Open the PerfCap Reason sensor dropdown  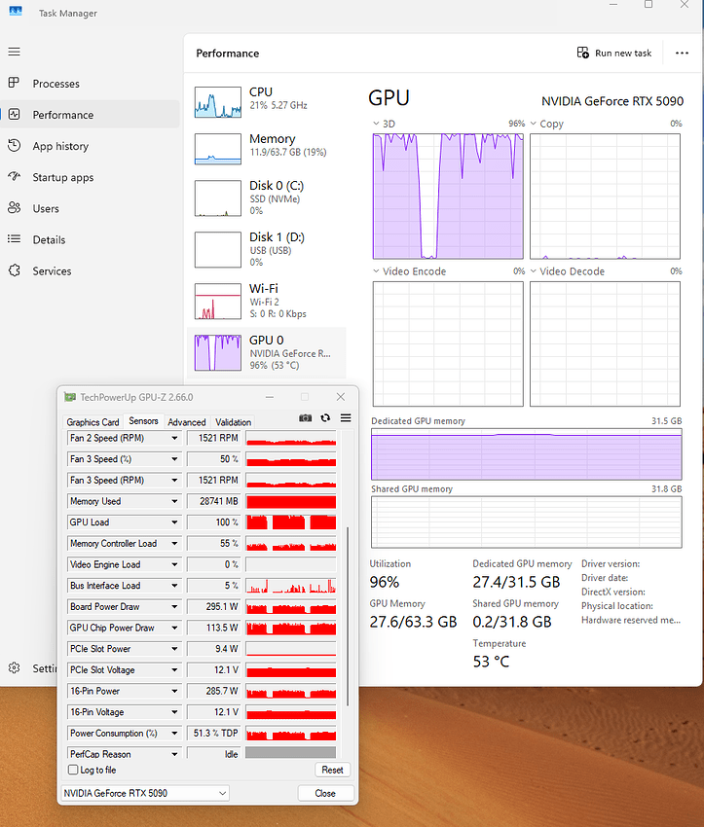(174, 754)
